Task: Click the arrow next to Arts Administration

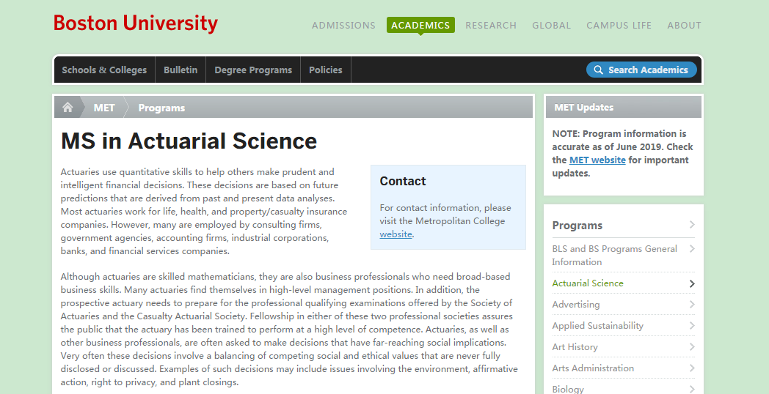Action: [692, 368]
